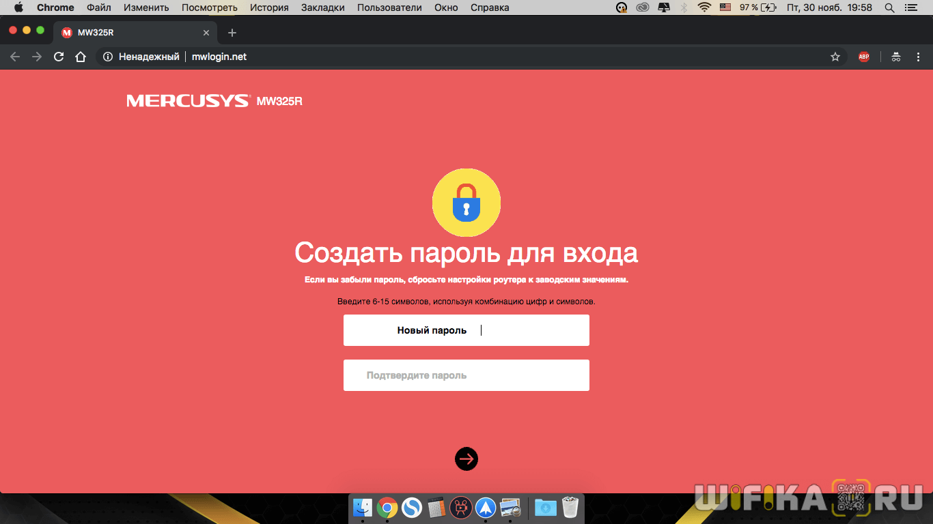The image size is (933, 524).
Task: Click the incognito mode indicator icon
Action: (895, 57)
